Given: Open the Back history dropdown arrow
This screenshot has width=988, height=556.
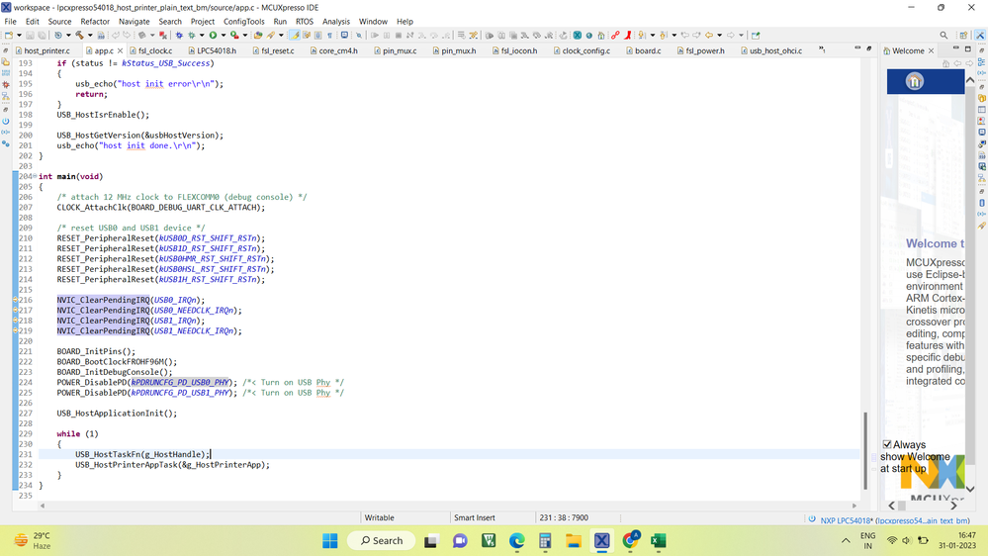Looking at the screenshot, I should click(x=720, y=36).
